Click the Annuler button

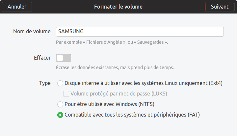click(17, 7)
